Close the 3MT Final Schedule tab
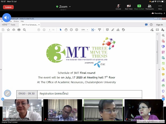 tap(39, 25)
